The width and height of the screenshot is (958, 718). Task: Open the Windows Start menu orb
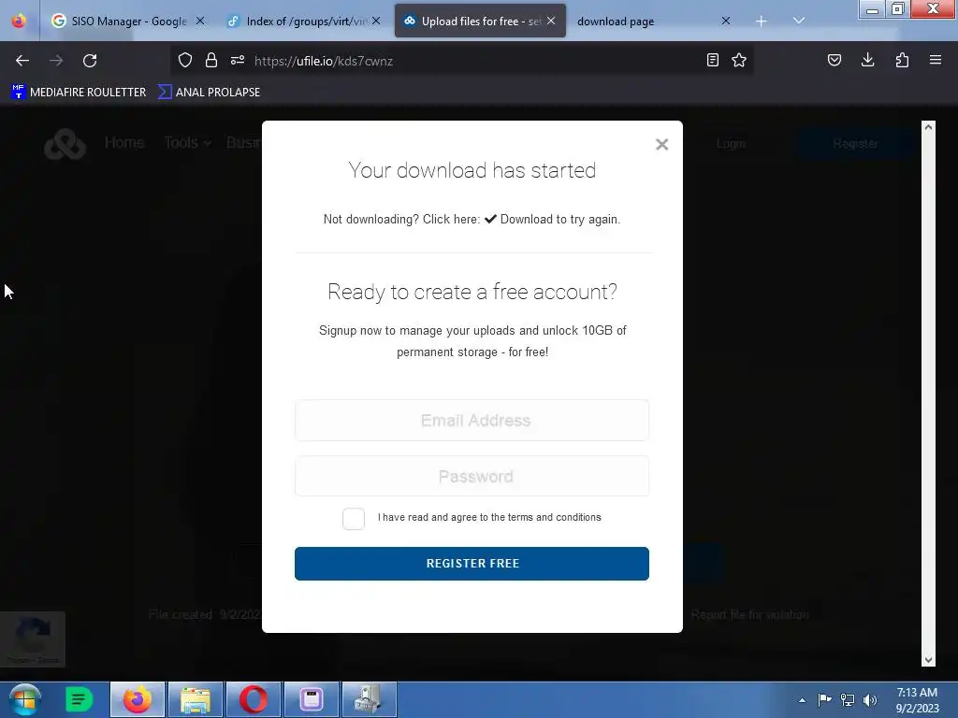[25, 699]
